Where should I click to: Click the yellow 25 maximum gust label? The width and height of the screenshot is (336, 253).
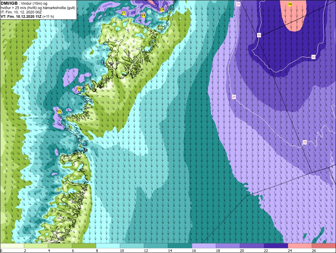pos(59,111)
